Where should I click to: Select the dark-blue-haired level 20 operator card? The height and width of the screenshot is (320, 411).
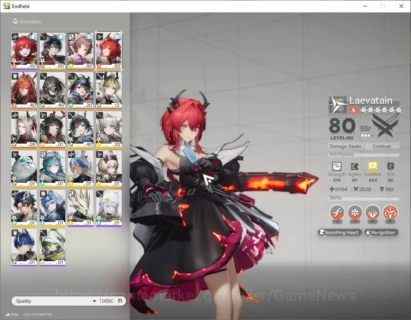[x=81, y=90]
